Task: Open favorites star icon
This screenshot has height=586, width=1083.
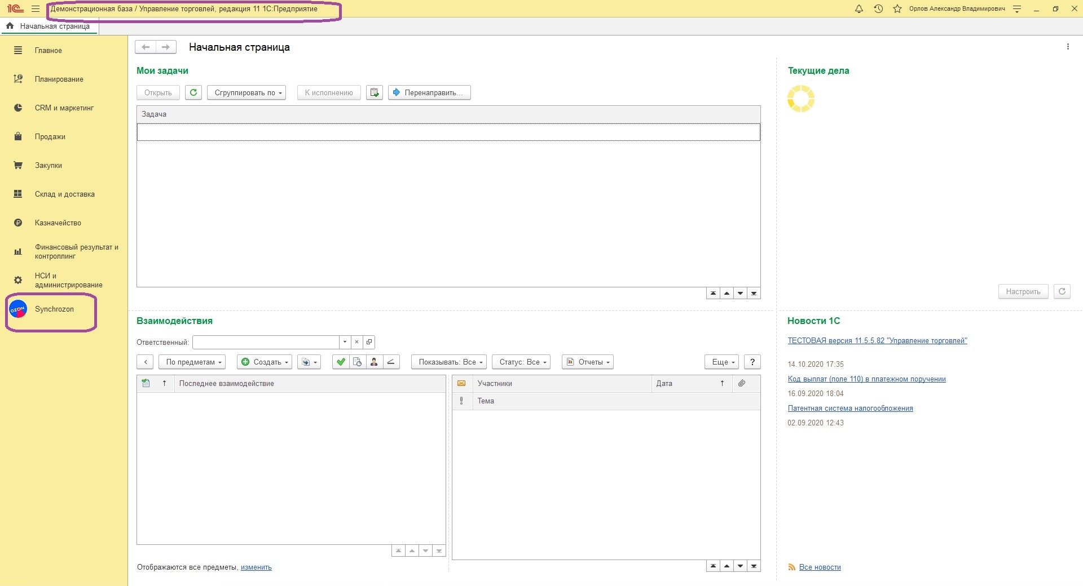Action: tap(897, 9)
